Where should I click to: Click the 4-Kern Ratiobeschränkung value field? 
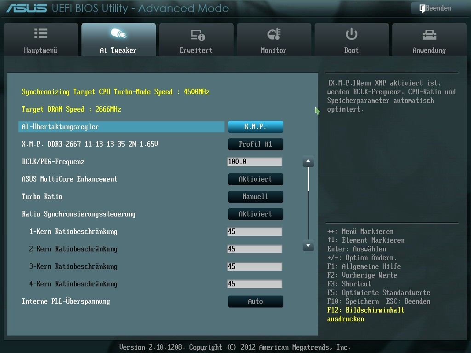click(255, 284)
